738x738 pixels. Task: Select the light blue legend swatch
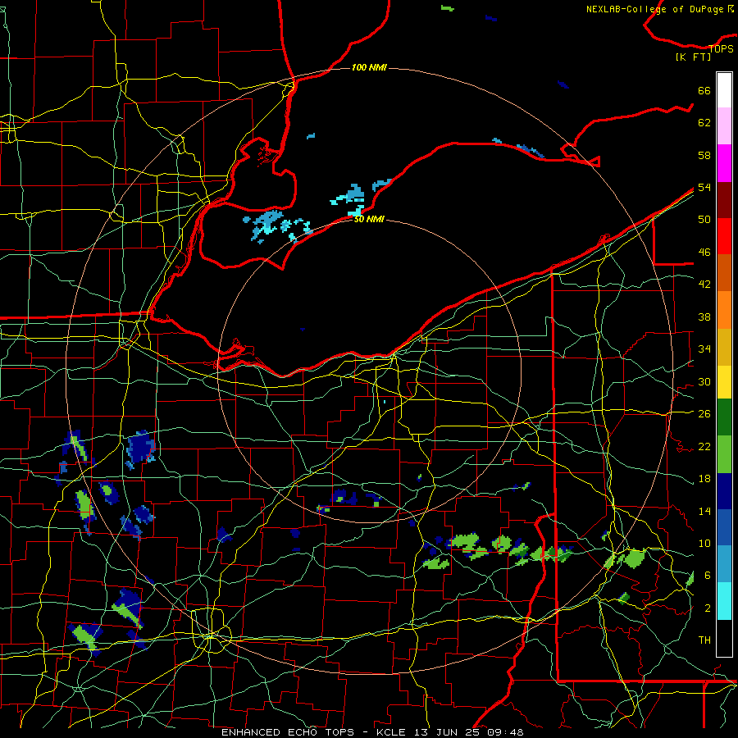pyautogui.click(x=724, y=563)
